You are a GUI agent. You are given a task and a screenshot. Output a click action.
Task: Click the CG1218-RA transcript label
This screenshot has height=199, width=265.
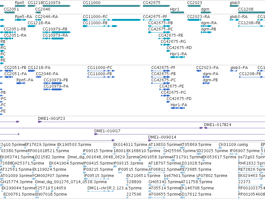[x=39, y=23]
